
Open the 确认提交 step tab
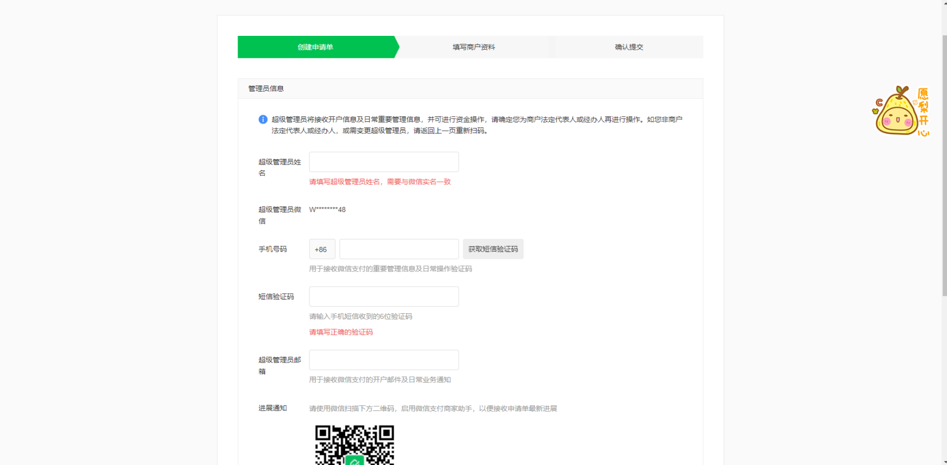click(629, 47)
